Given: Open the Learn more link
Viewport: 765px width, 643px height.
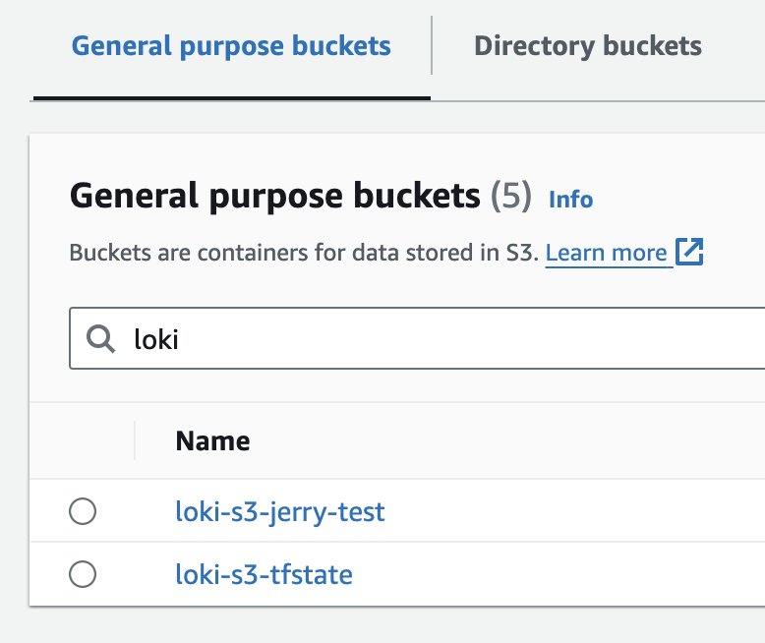Looking at the screenshot, I should (607, 253).
